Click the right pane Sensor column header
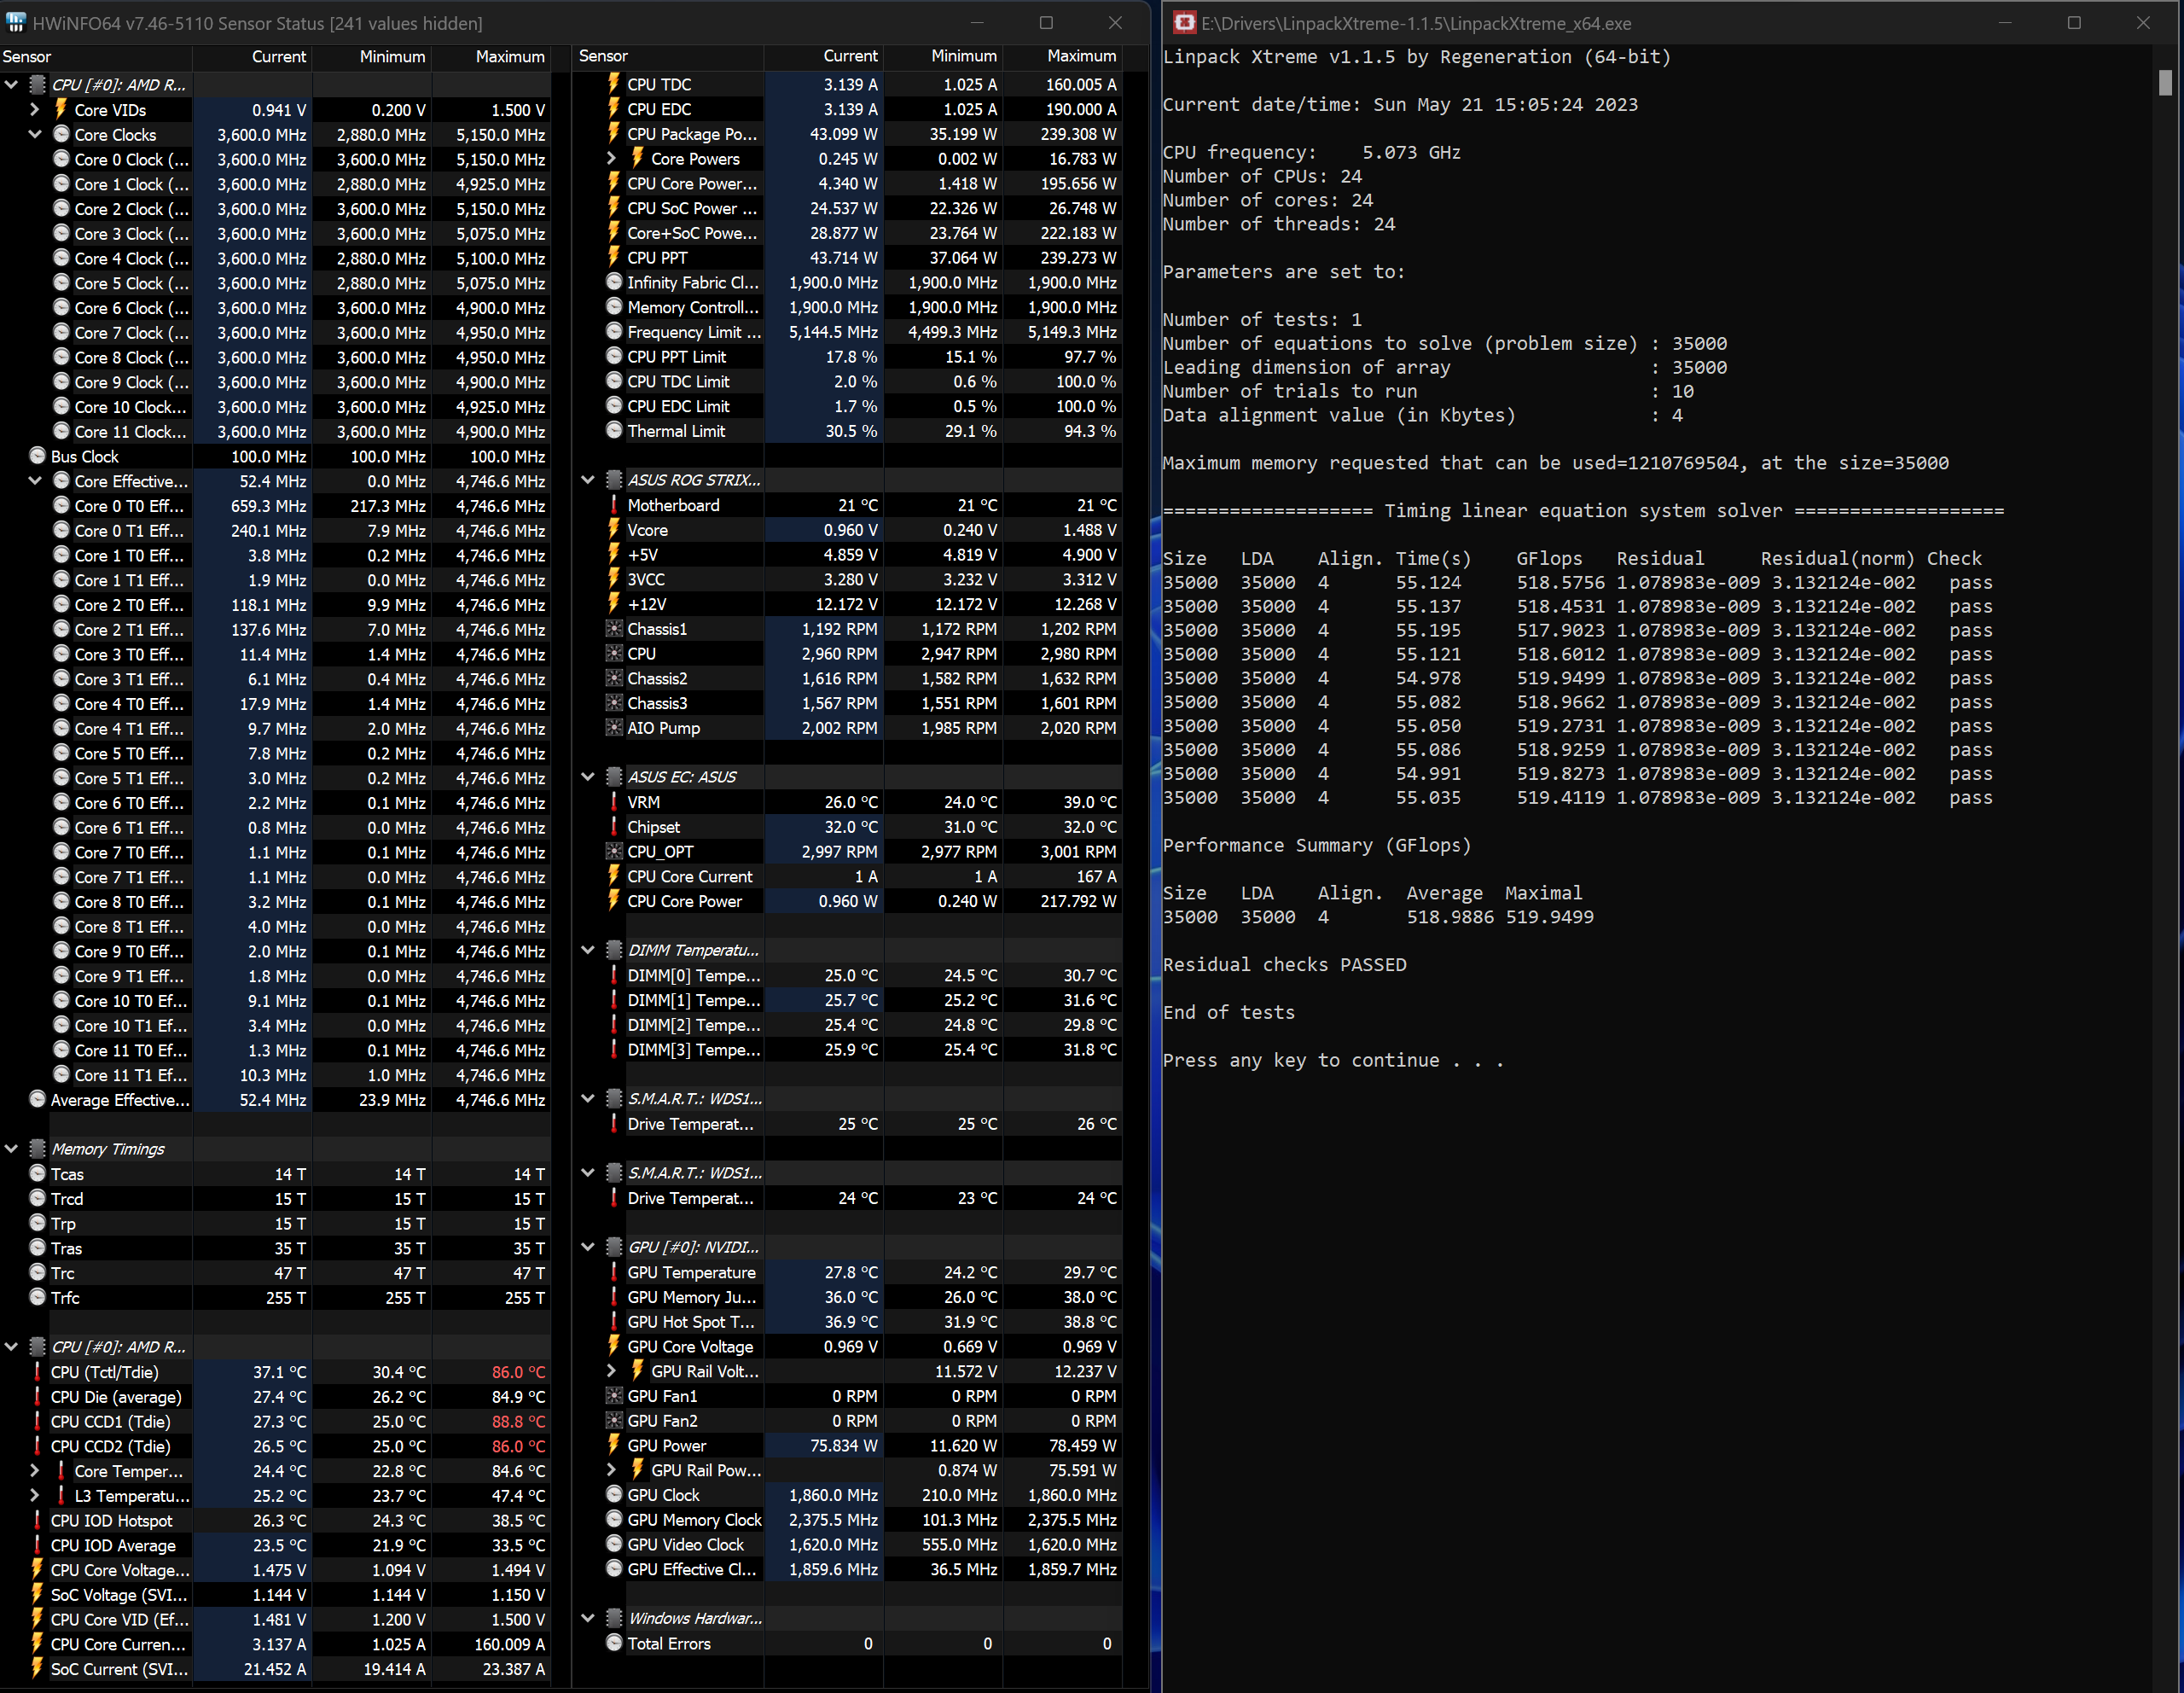Image resolution: width=2184 pixels, height=1693 pixels. coord(669,57)
